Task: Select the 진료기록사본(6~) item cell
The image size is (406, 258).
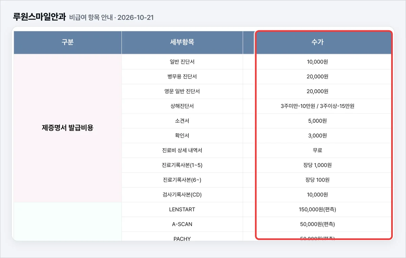Action: point(182,180)
